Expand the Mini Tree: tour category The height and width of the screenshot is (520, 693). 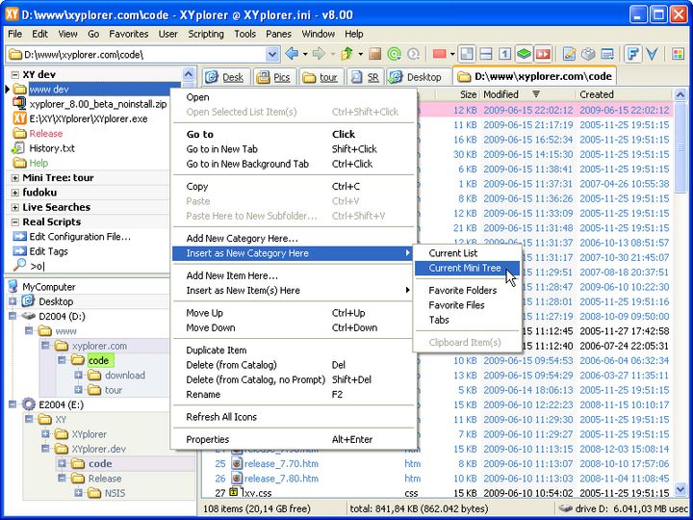click(15, 178)
